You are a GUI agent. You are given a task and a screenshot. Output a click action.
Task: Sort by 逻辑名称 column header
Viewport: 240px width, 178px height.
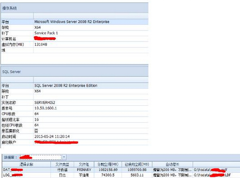pyautogui.click(x=26, y=165)
